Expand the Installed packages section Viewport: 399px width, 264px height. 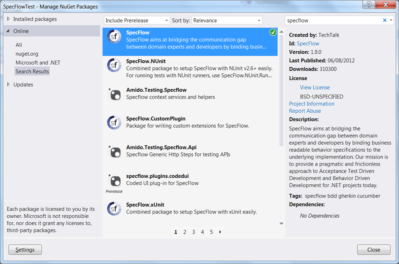click(x=8, y=19)
